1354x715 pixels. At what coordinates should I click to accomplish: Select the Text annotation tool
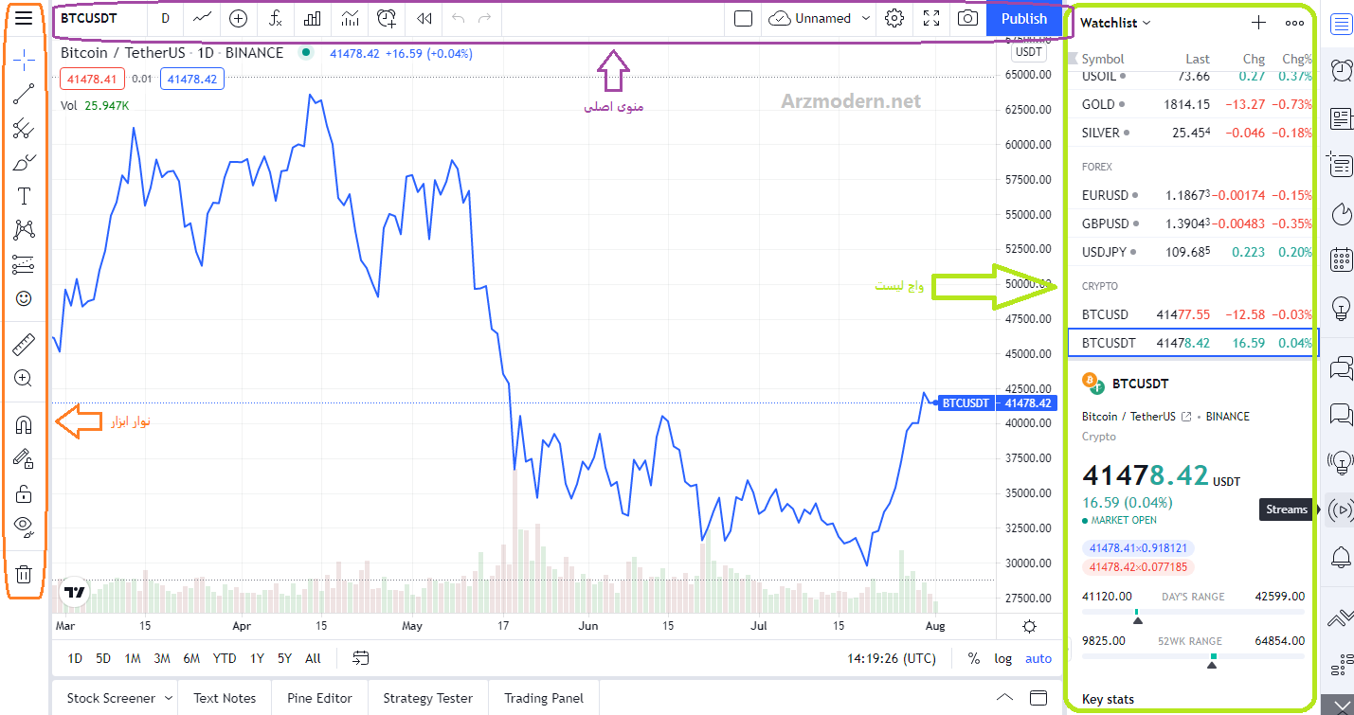tap(24, 196)
